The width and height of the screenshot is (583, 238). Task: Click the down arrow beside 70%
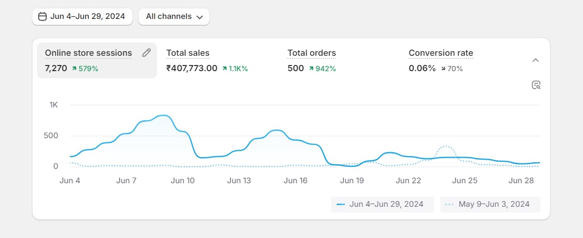tap(443, 68)
